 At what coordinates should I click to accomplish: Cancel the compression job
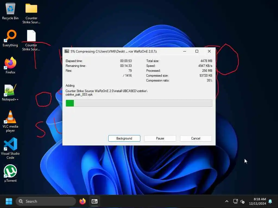click(196, 138)
